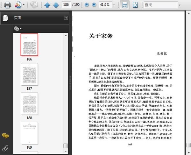Zoom in with the plus button
This screenshot has height=155, width=191.
94,5
